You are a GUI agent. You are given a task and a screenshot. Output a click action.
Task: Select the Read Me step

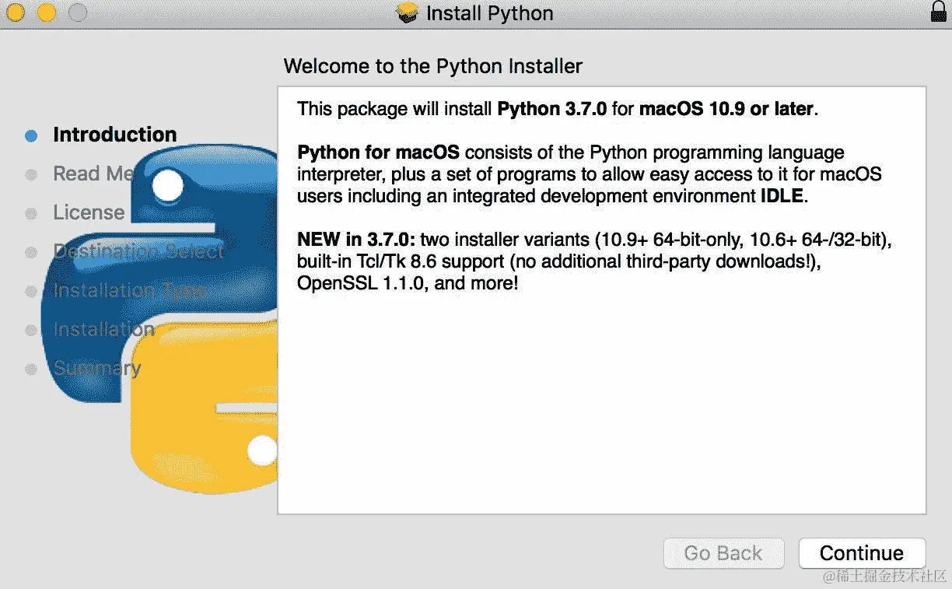(93, 174)
